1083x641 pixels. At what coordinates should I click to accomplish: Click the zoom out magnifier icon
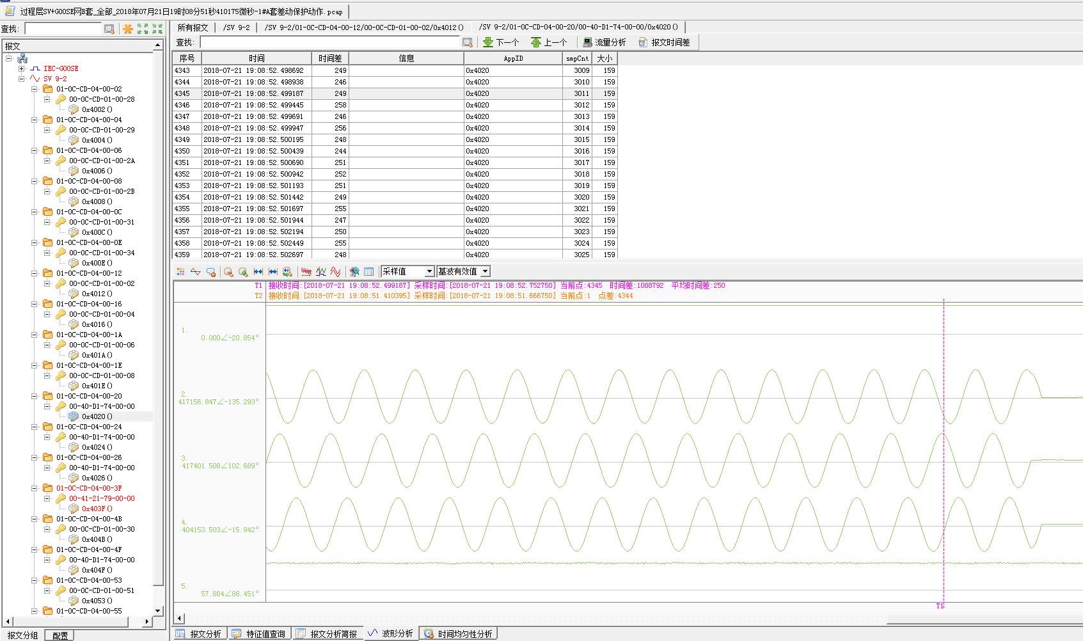[x=228, y=272]
